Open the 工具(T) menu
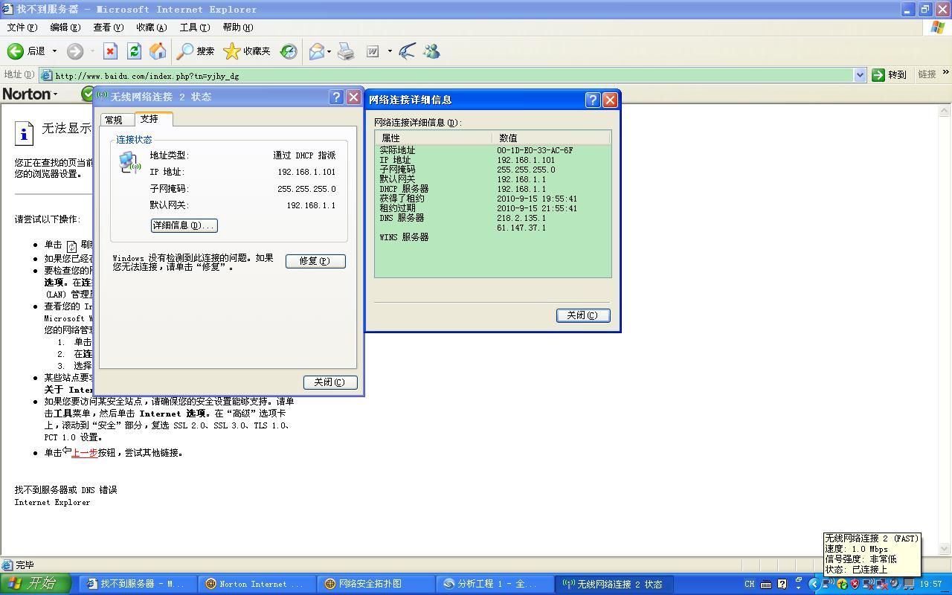The height and width of the screenshot is (595, 952). (194, 28)
